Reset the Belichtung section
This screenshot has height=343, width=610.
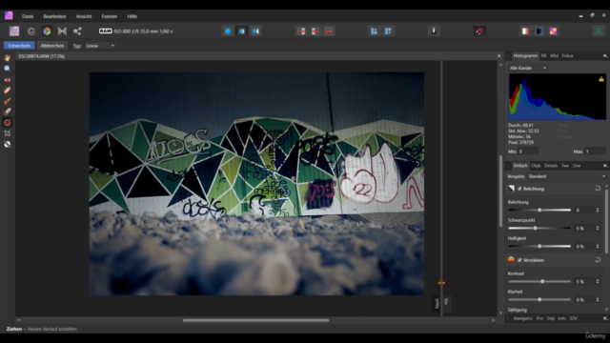(598, 189)
